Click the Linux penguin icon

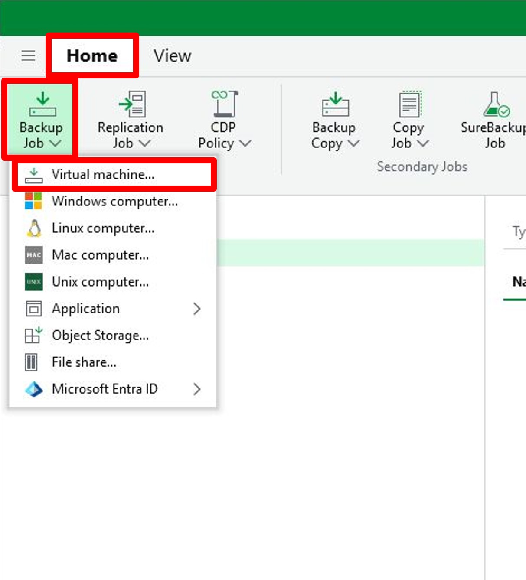pos(34,228)
